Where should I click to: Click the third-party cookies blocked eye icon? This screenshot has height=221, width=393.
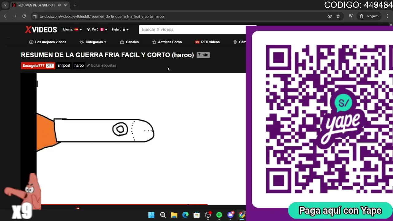pyautogui.click(x=330, y=16)
